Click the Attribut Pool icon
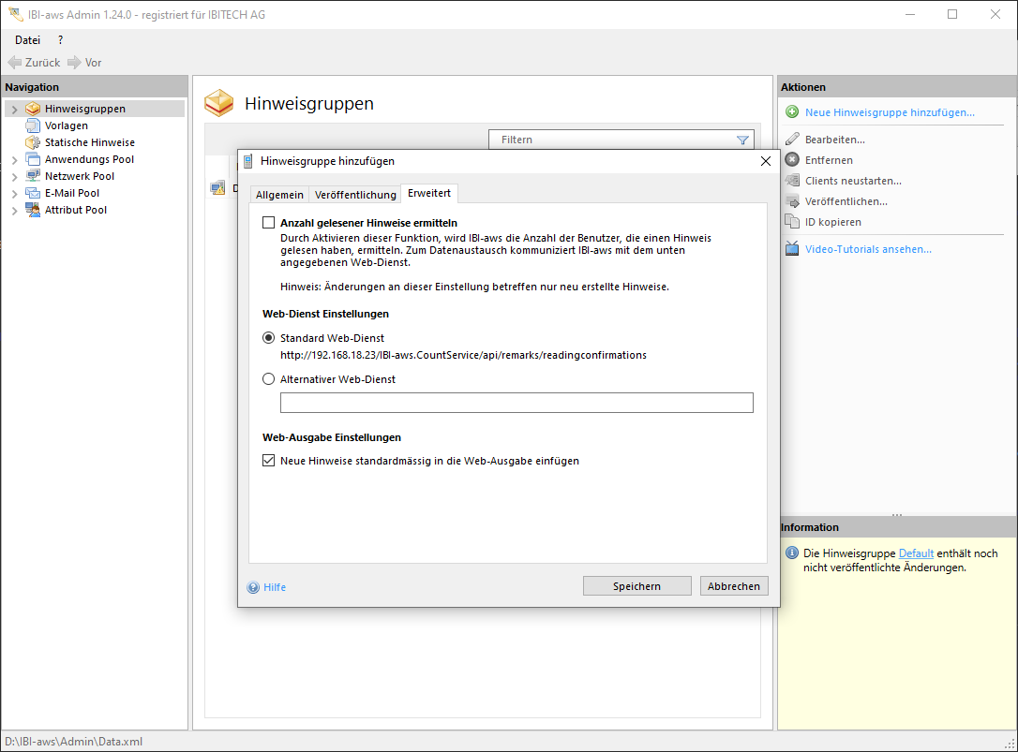This screenshot has width=1018, height=752. click(x=33, y=210)
